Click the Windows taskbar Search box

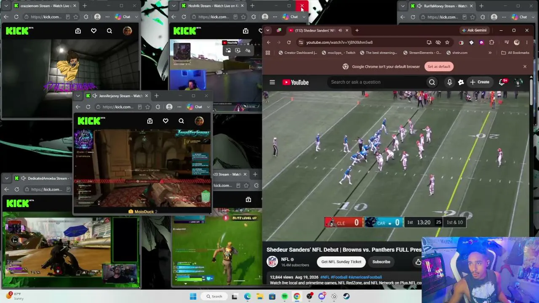(214, 297)
